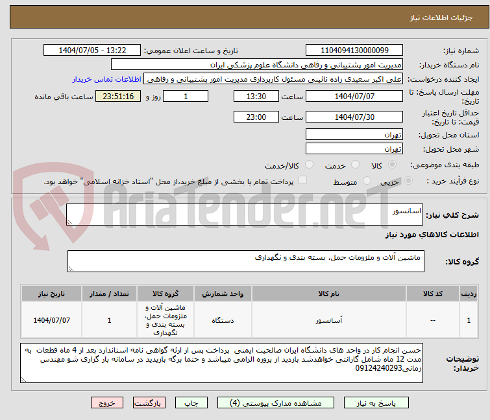Click the table date cell 1404/07/07
490x420 pixels.
point(51,320)
